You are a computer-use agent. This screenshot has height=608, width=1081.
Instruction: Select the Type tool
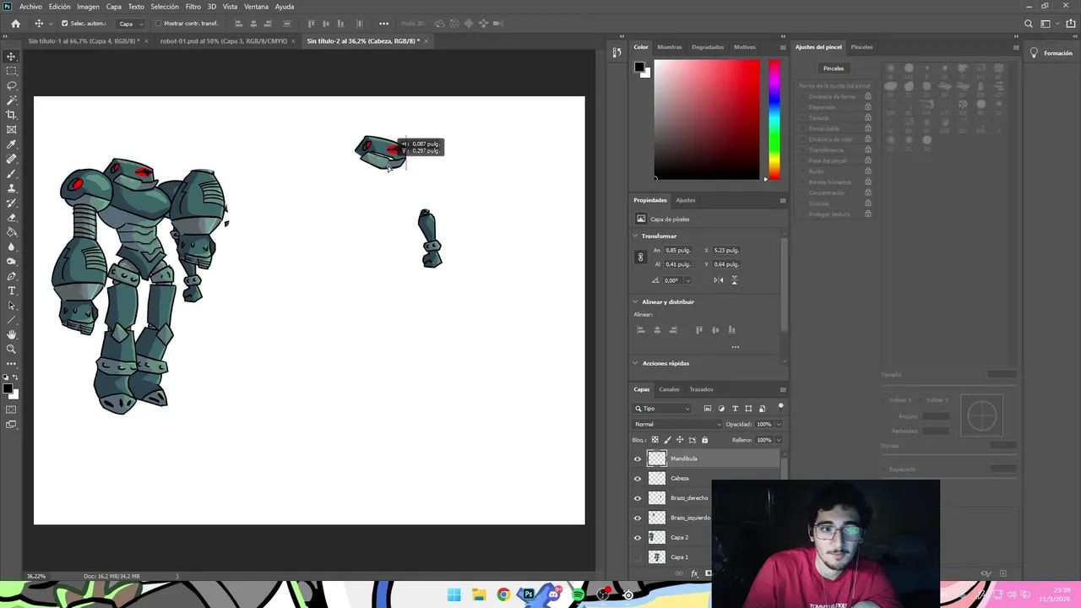[12, 290]
